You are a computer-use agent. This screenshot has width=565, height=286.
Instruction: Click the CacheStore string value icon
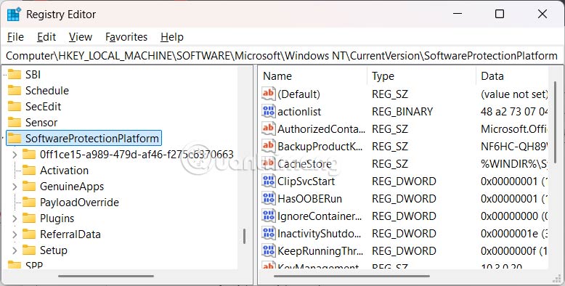click(269, 163)
